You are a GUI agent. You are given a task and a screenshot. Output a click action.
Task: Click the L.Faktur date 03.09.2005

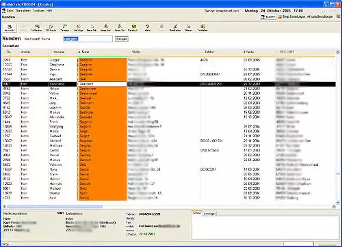pos(252,60)
